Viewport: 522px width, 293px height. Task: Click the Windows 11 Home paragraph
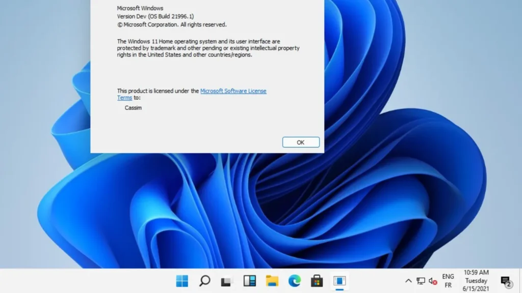click(208, 48)
